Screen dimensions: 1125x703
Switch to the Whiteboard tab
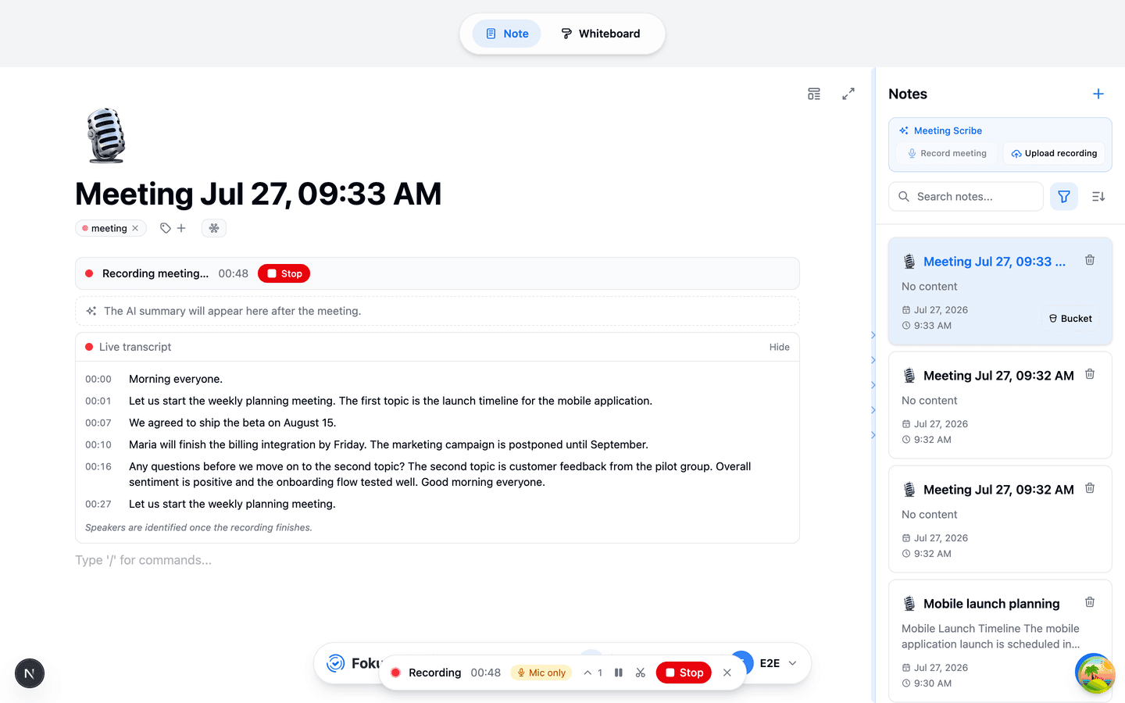[x=601, y=34]
